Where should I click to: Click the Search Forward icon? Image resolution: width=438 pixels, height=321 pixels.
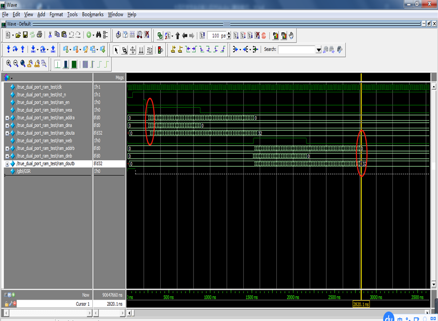coord(332,50)
